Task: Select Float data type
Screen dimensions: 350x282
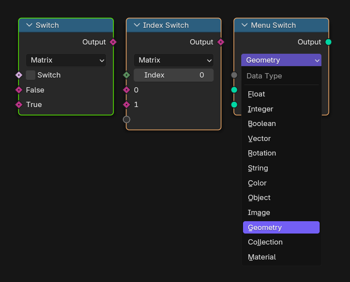Action: click(x=281, y=94)
